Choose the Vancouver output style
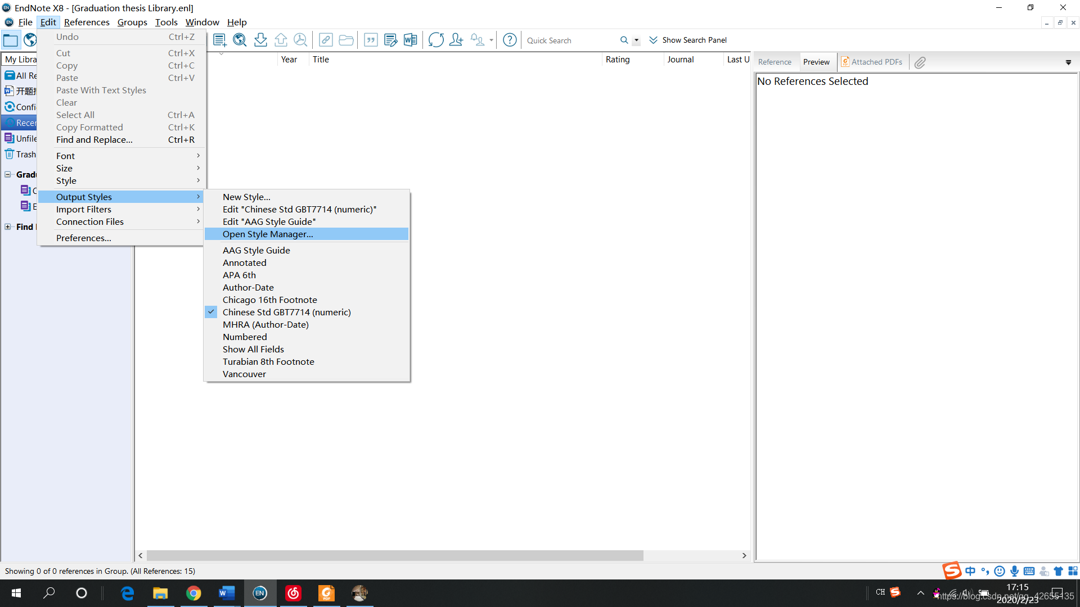Image resolution: width=1080 pixels, height=607 pixels. coord(244,374)
